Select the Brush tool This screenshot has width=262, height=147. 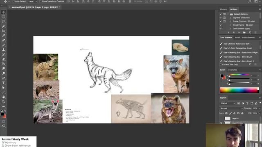pyautogui.click(x=3, y=45)
